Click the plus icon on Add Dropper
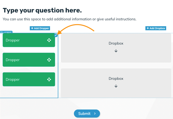 coord(32,28)
